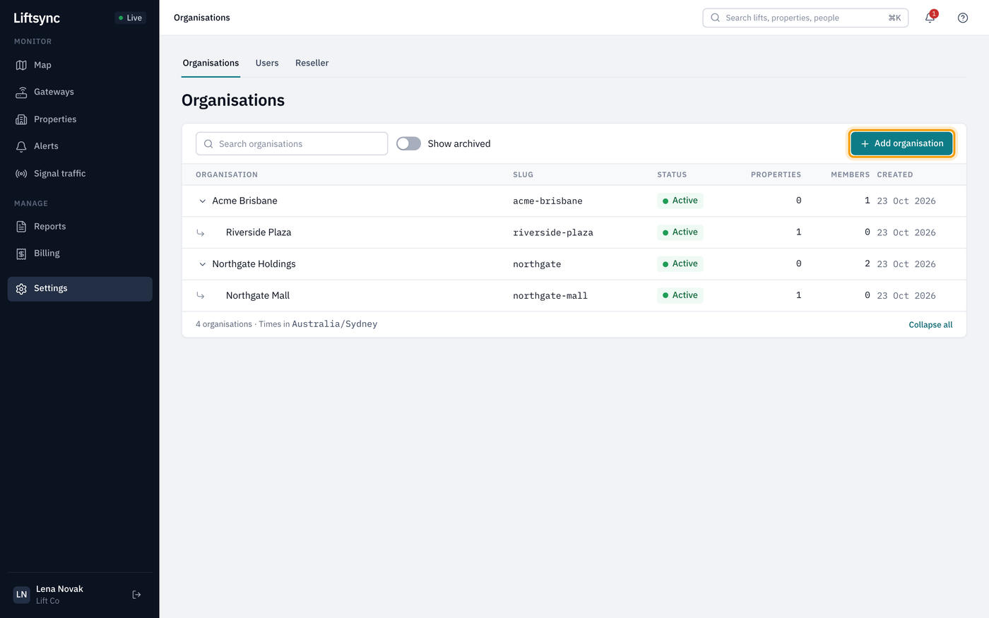Click the Australia/Sydney timezone text
This screenshot has height=618, width=989.
(x=335, y=324)
